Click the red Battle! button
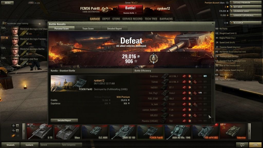The width and height of the screenshot is (263, 148). pyautogui.click(x=130, y=8)
